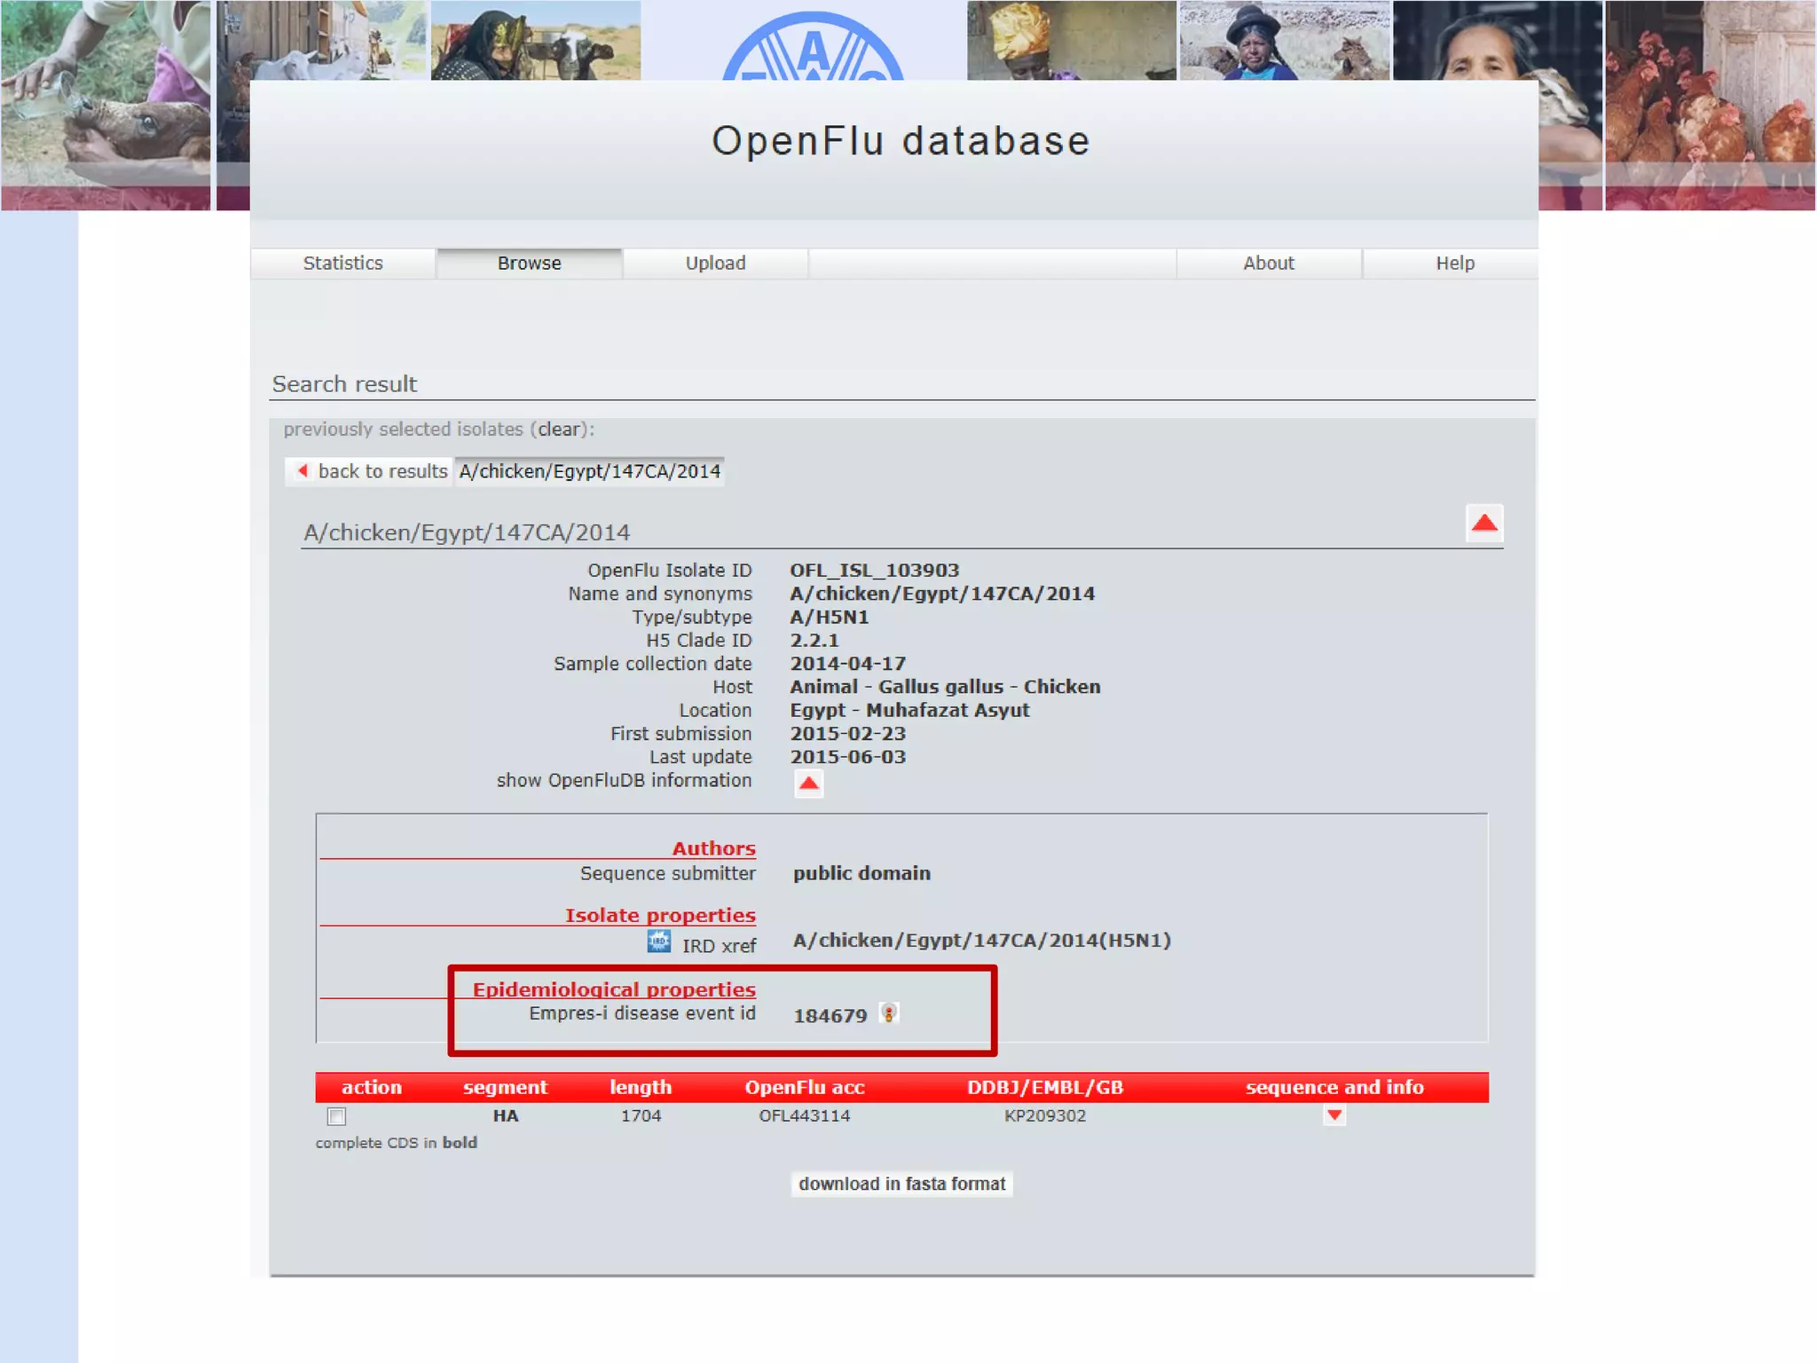Switch to the Browse tab
Screen dimensions: 1817x1363
pos(529,264)
